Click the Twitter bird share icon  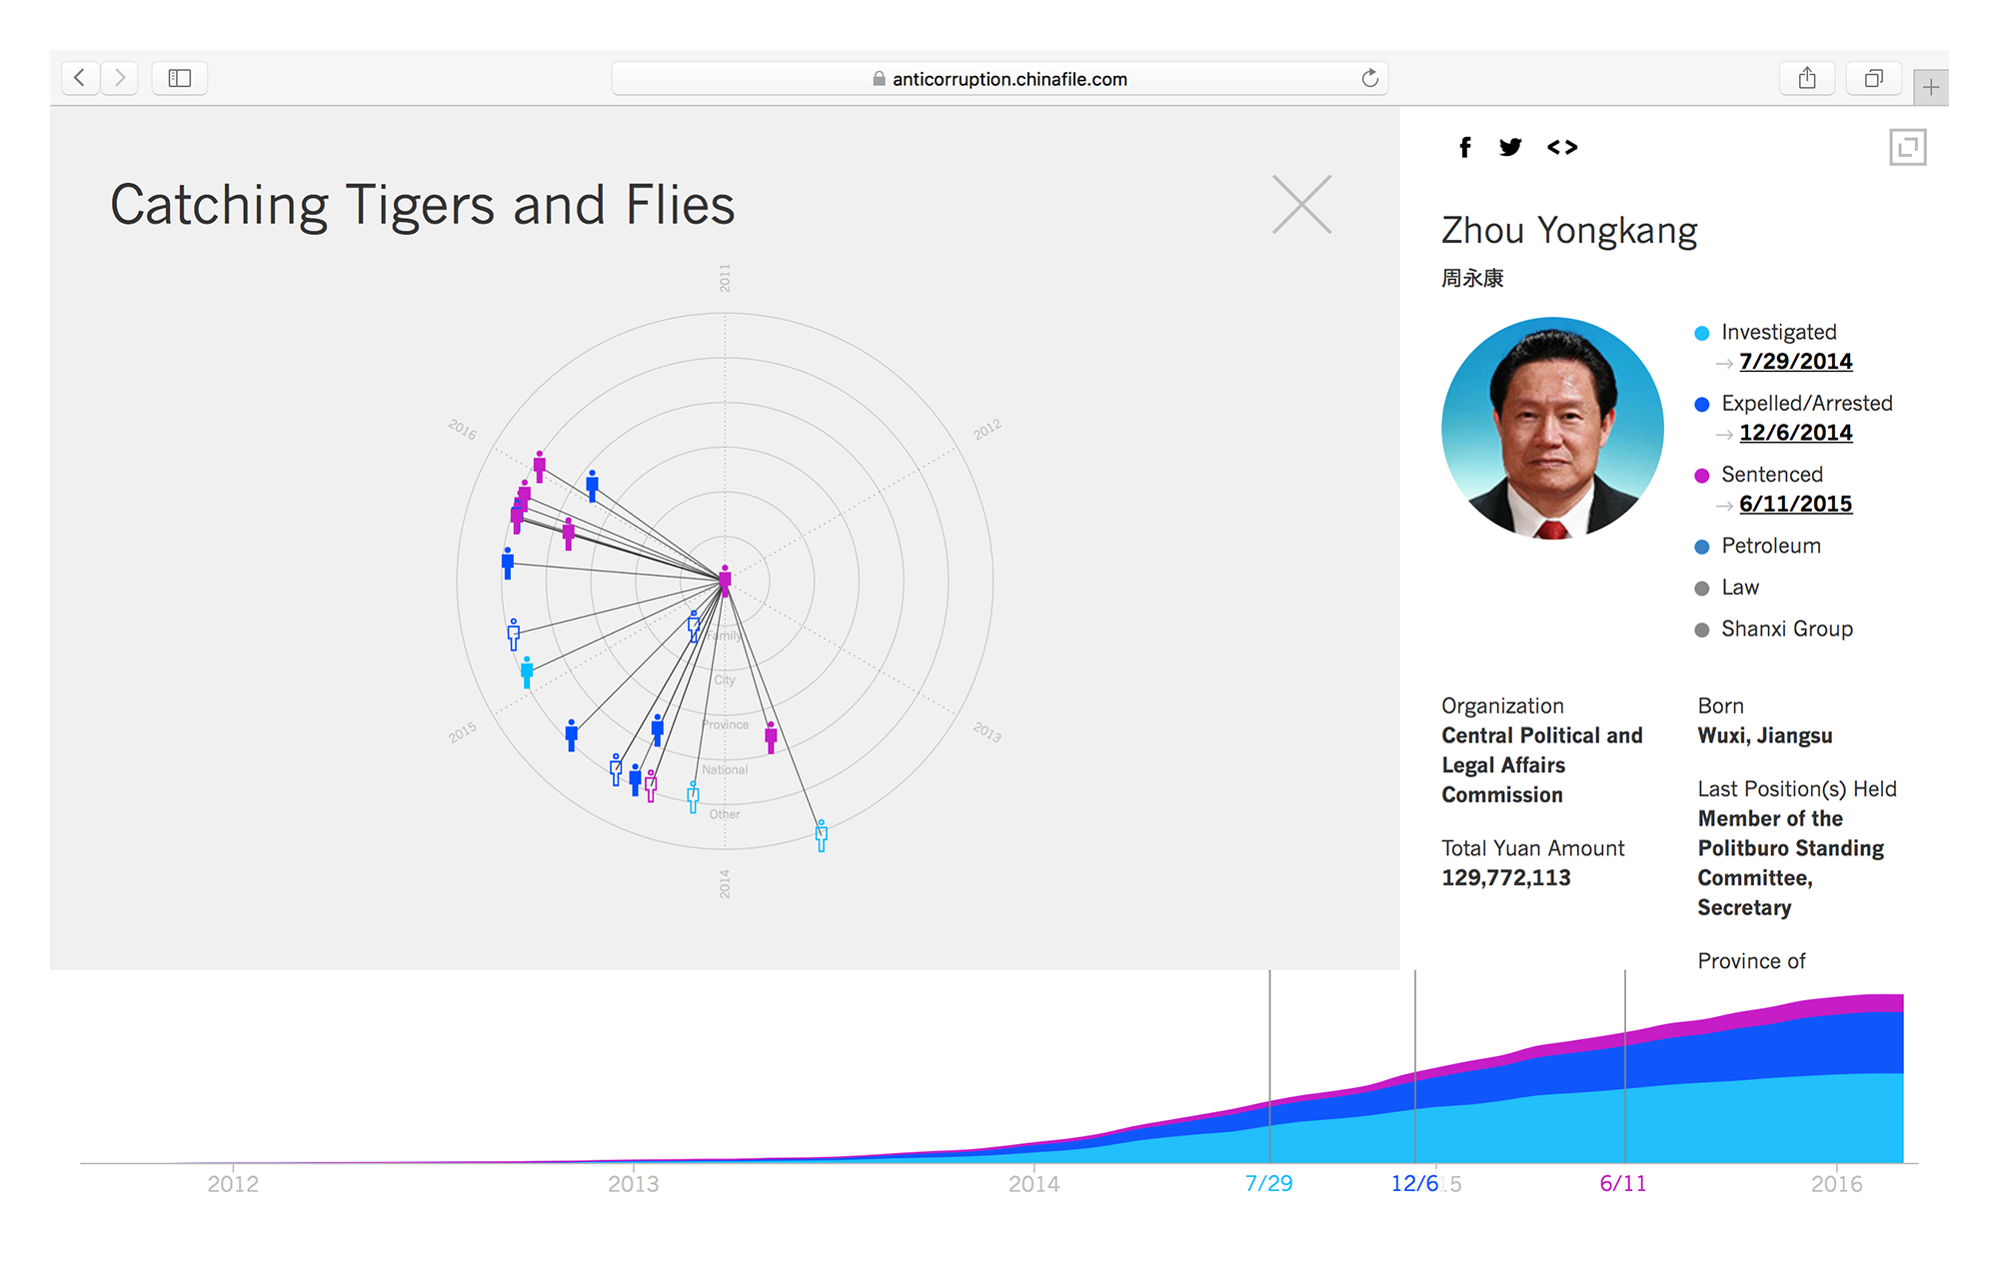[1510, 148]
